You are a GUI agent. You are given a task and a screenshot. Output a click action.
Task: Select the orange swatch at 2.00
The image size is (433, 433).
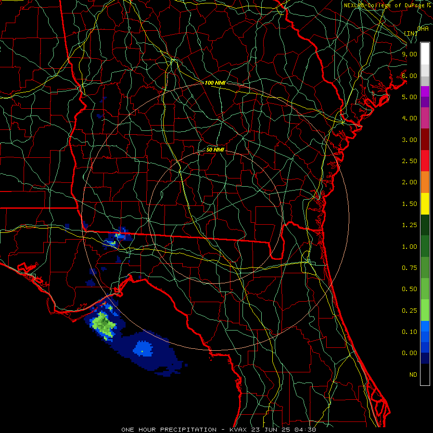click(425, 182)
